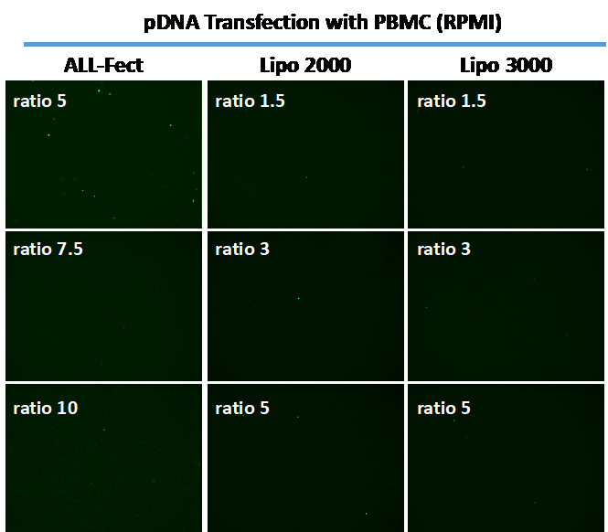Click the "ratio 5" label in the top-left panel
The width and height of the screenshot is (608, 532).
(x=39, y=101)
